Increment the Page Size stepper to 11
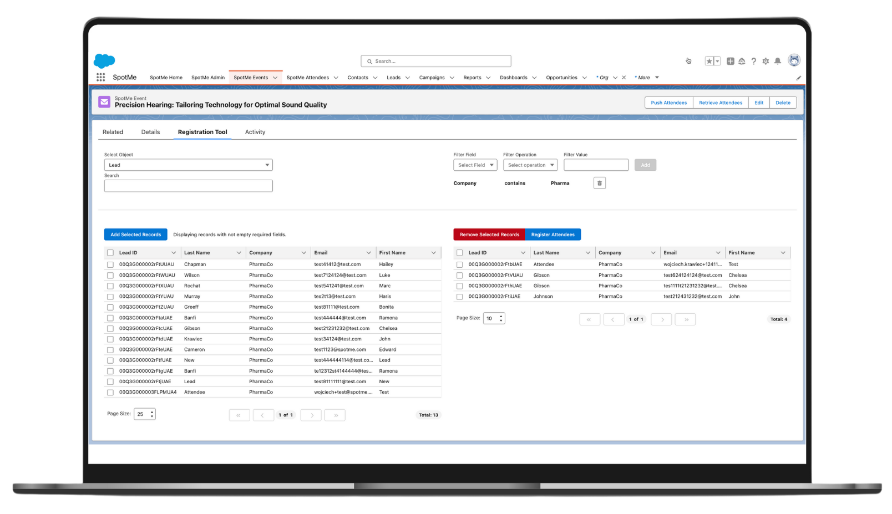Image resolution: width=892 pixels, height=514 pixels. [500, 316]
